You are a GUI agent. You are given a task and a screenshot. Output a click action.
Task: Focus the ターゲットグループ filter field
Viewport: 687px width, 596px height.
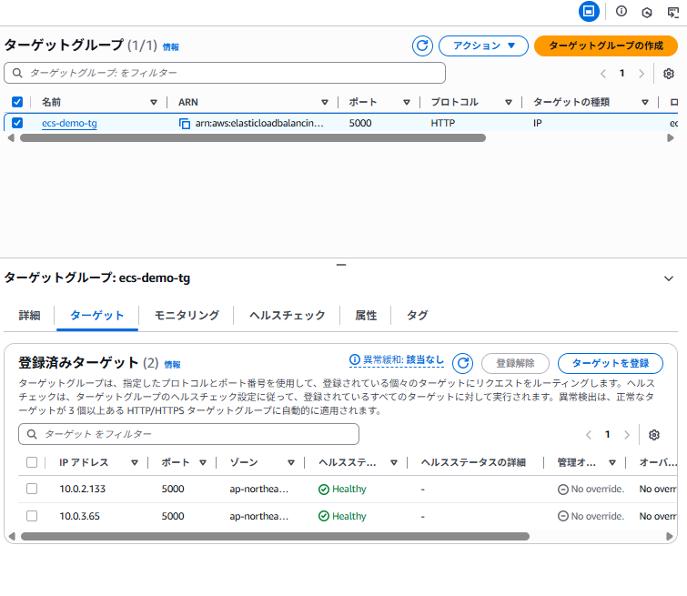[x=225, y=73]
